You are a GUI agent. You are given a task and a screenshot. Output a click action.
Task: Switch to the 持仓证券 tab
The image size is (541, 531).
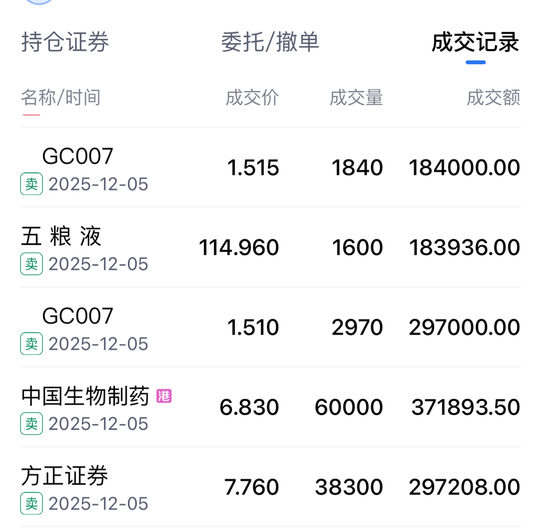pyautogui.click(x=65, y=42)
